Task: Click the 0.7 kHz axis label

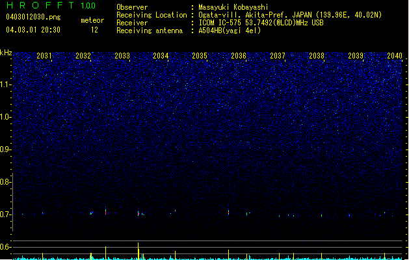Action: pyautogui.click(x=5, y=214)
